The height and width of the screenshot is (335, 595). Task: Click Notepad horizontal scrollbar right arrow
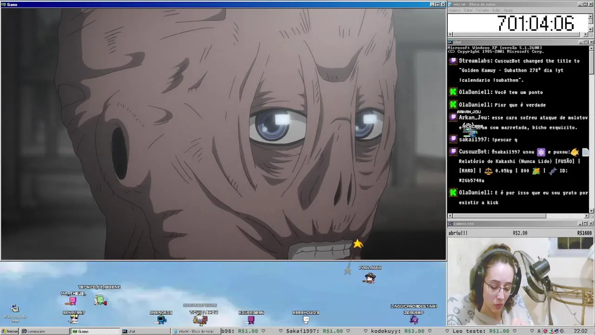click(x=586, y=34)
